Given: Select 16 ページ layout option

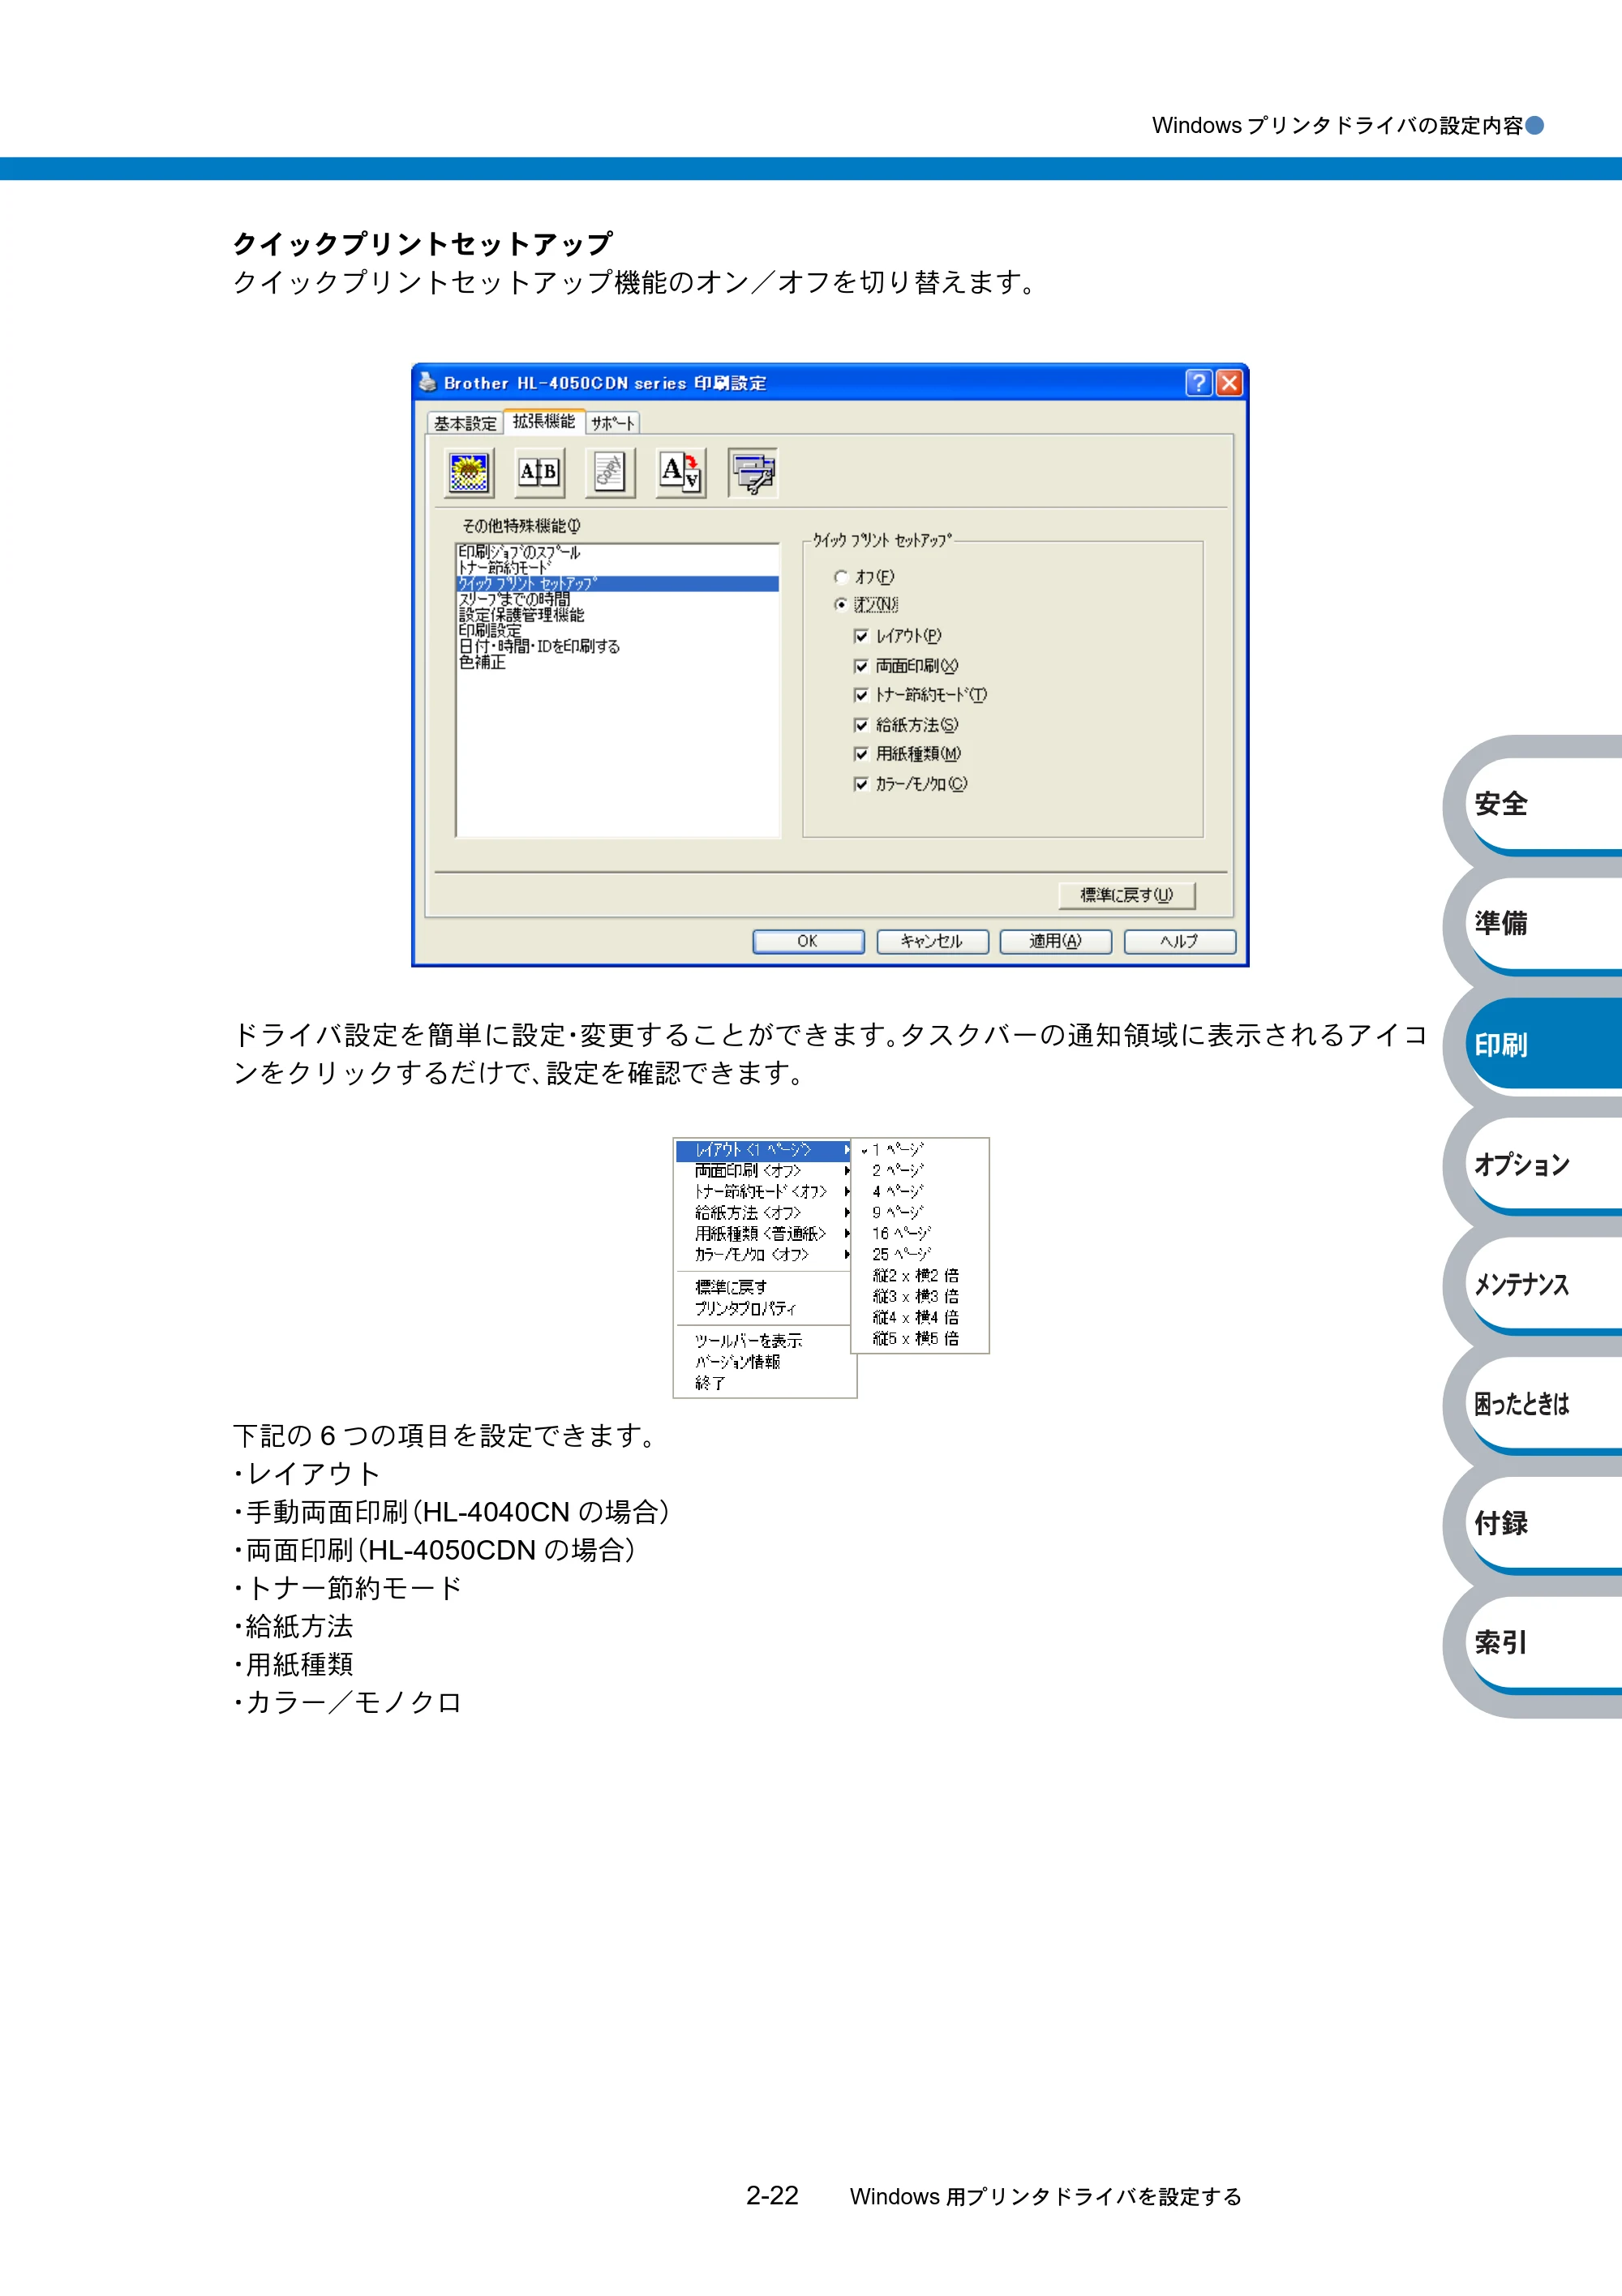Looking at the screenshot, I should pyautogui.click(x=920, y=1234).
